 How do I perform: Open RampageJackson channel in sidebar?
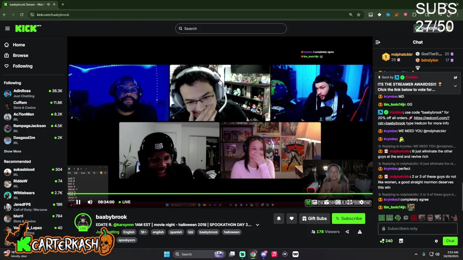[33, 128]
